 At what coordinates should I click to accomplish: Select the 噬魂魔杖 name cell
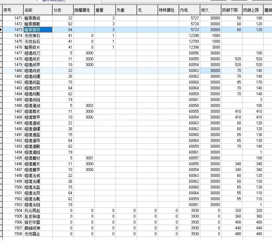coord(38,158)
